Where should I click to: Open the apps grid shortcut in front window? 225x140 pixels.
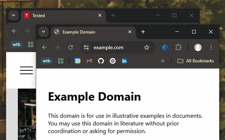tap(60, 61)
